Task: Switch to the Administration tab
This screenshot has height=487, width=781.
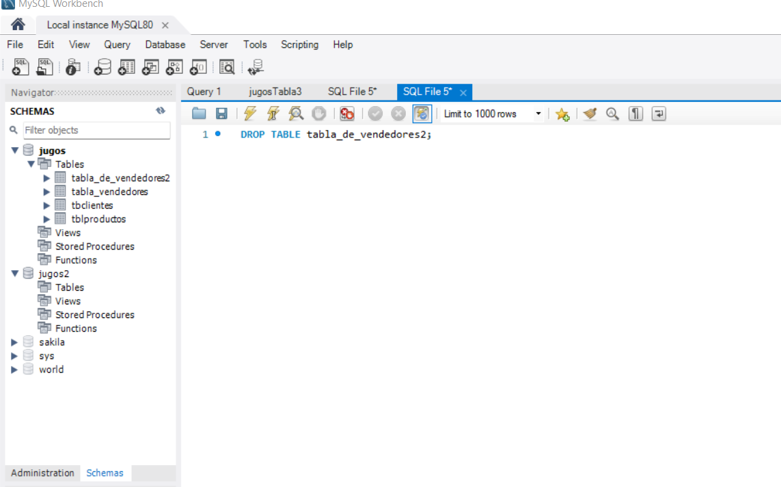Action: pyautogui.click(x=42, y=473)
